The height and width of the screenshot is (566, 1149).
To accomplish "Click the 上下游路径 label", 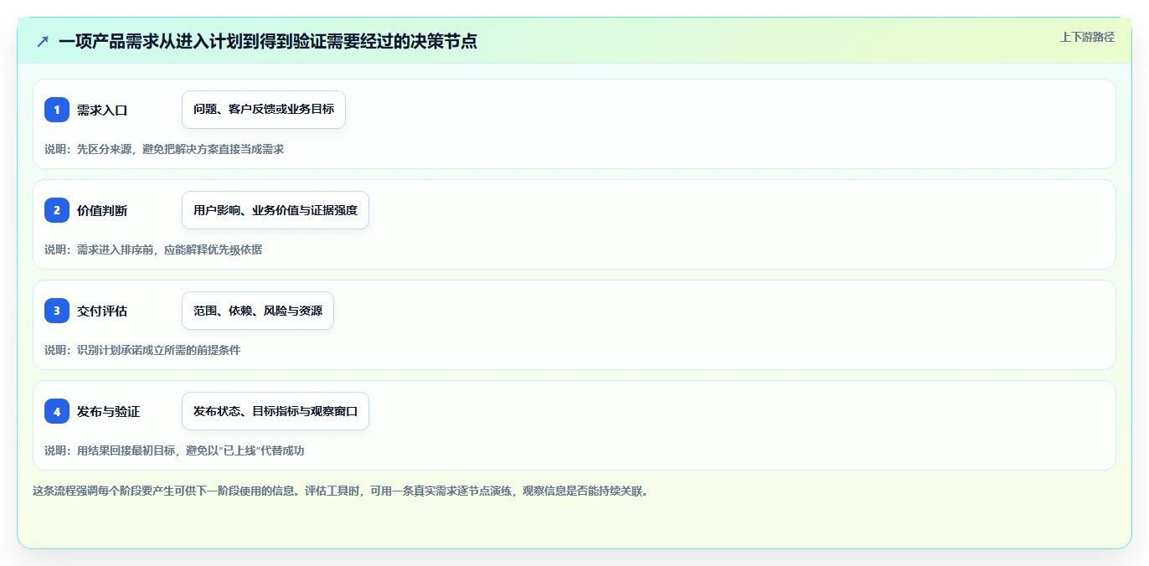I will [x=1087, y=37].
